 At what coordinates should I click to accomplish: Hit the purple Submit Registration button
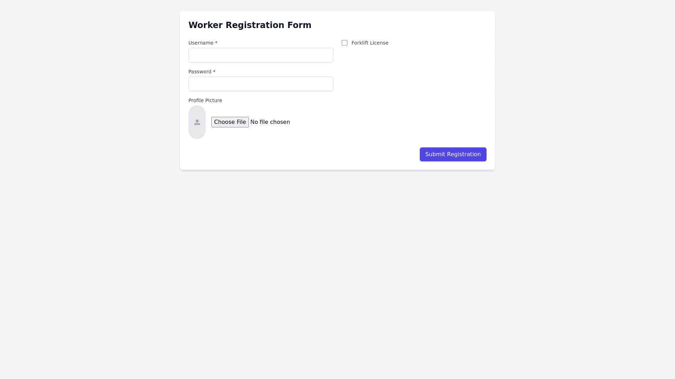click(453, 154)
